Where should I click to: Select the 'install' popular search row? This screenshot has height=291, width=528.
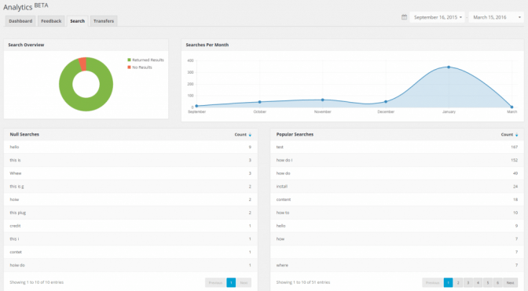pos(397,187)
